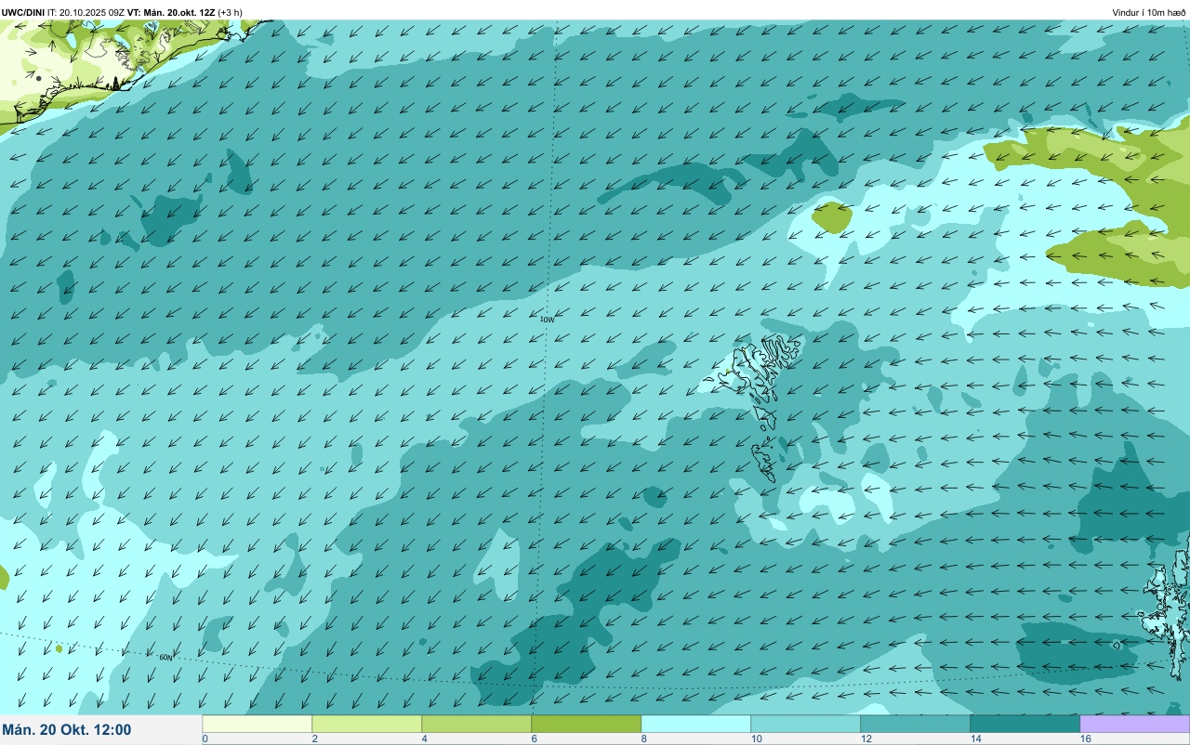Click the "Mán. 20 Okt. 12:00" date label
The width and height of the screenshot is (1190, 745).
coord(67,730)
